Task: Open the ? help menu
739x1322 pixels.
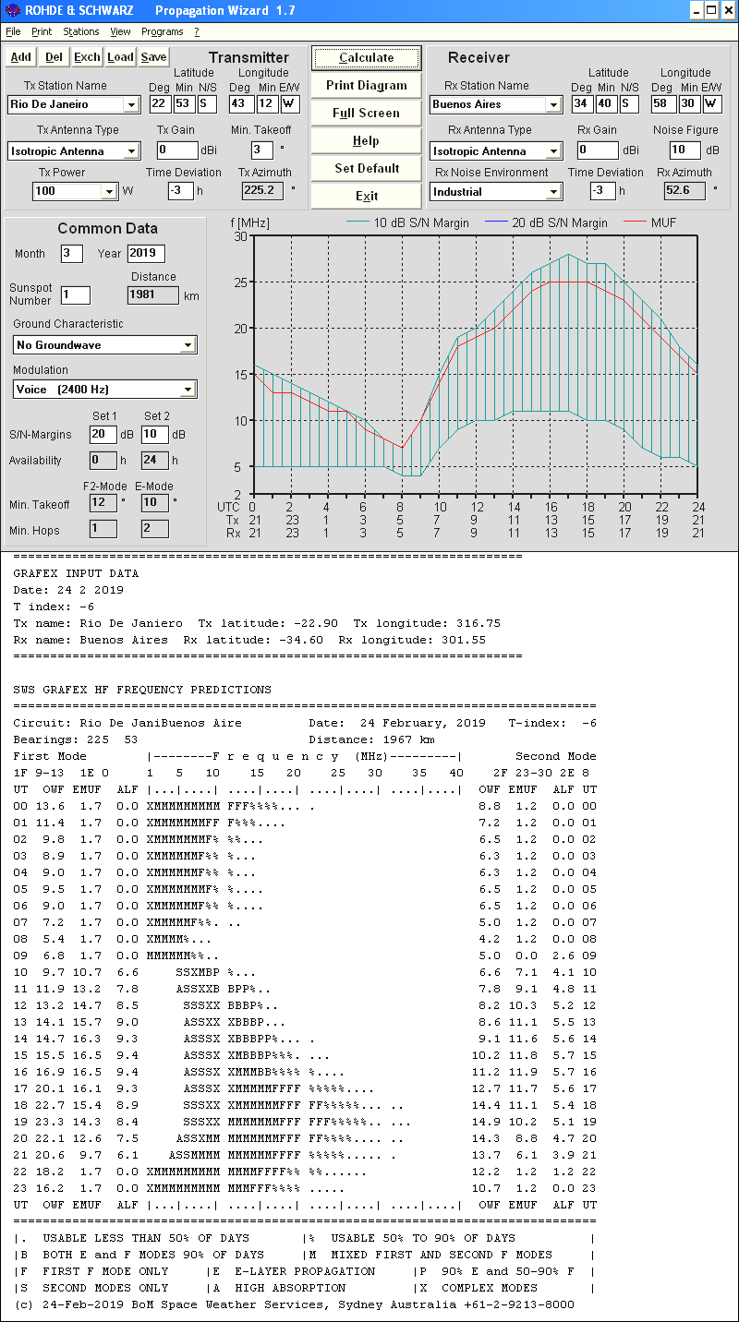Action: tap(196, 31)
